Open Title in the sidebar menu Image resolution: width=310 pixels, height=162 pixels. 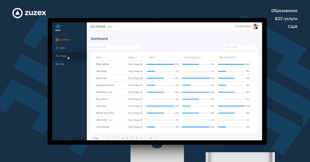pos(62,64)
